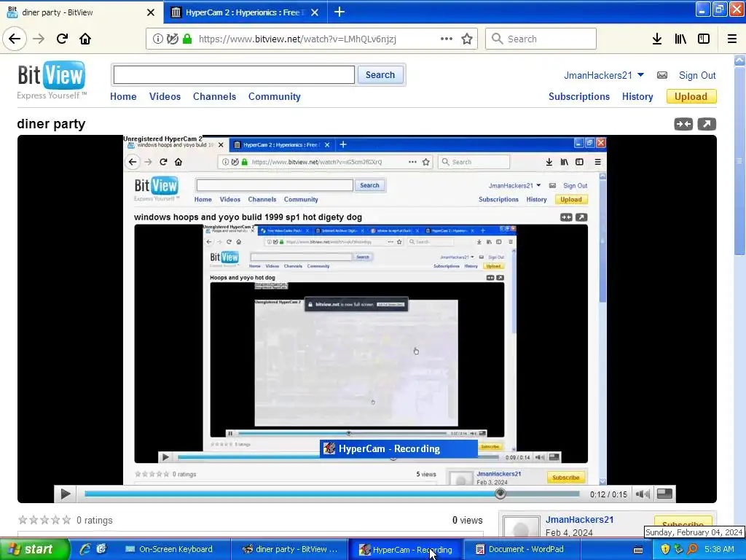
Task: Click the page vertical scrollbar
Action: click(x=739, y=162)
